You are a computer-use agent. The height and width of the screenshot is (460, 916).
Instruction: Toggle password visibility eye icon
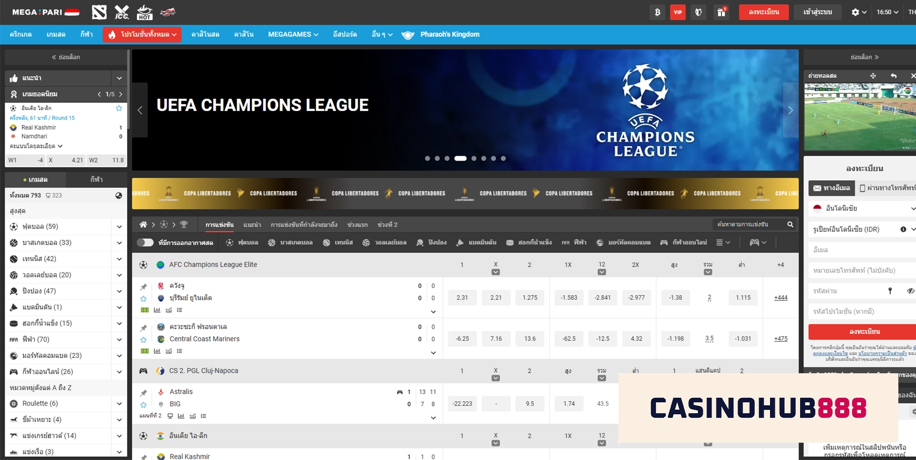(x=911, y=291)
